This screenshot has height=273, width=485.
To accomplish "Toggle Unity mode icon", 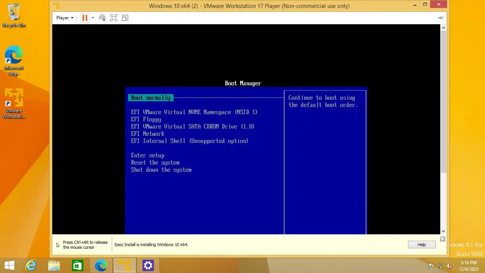I will (x=125, y=18).
